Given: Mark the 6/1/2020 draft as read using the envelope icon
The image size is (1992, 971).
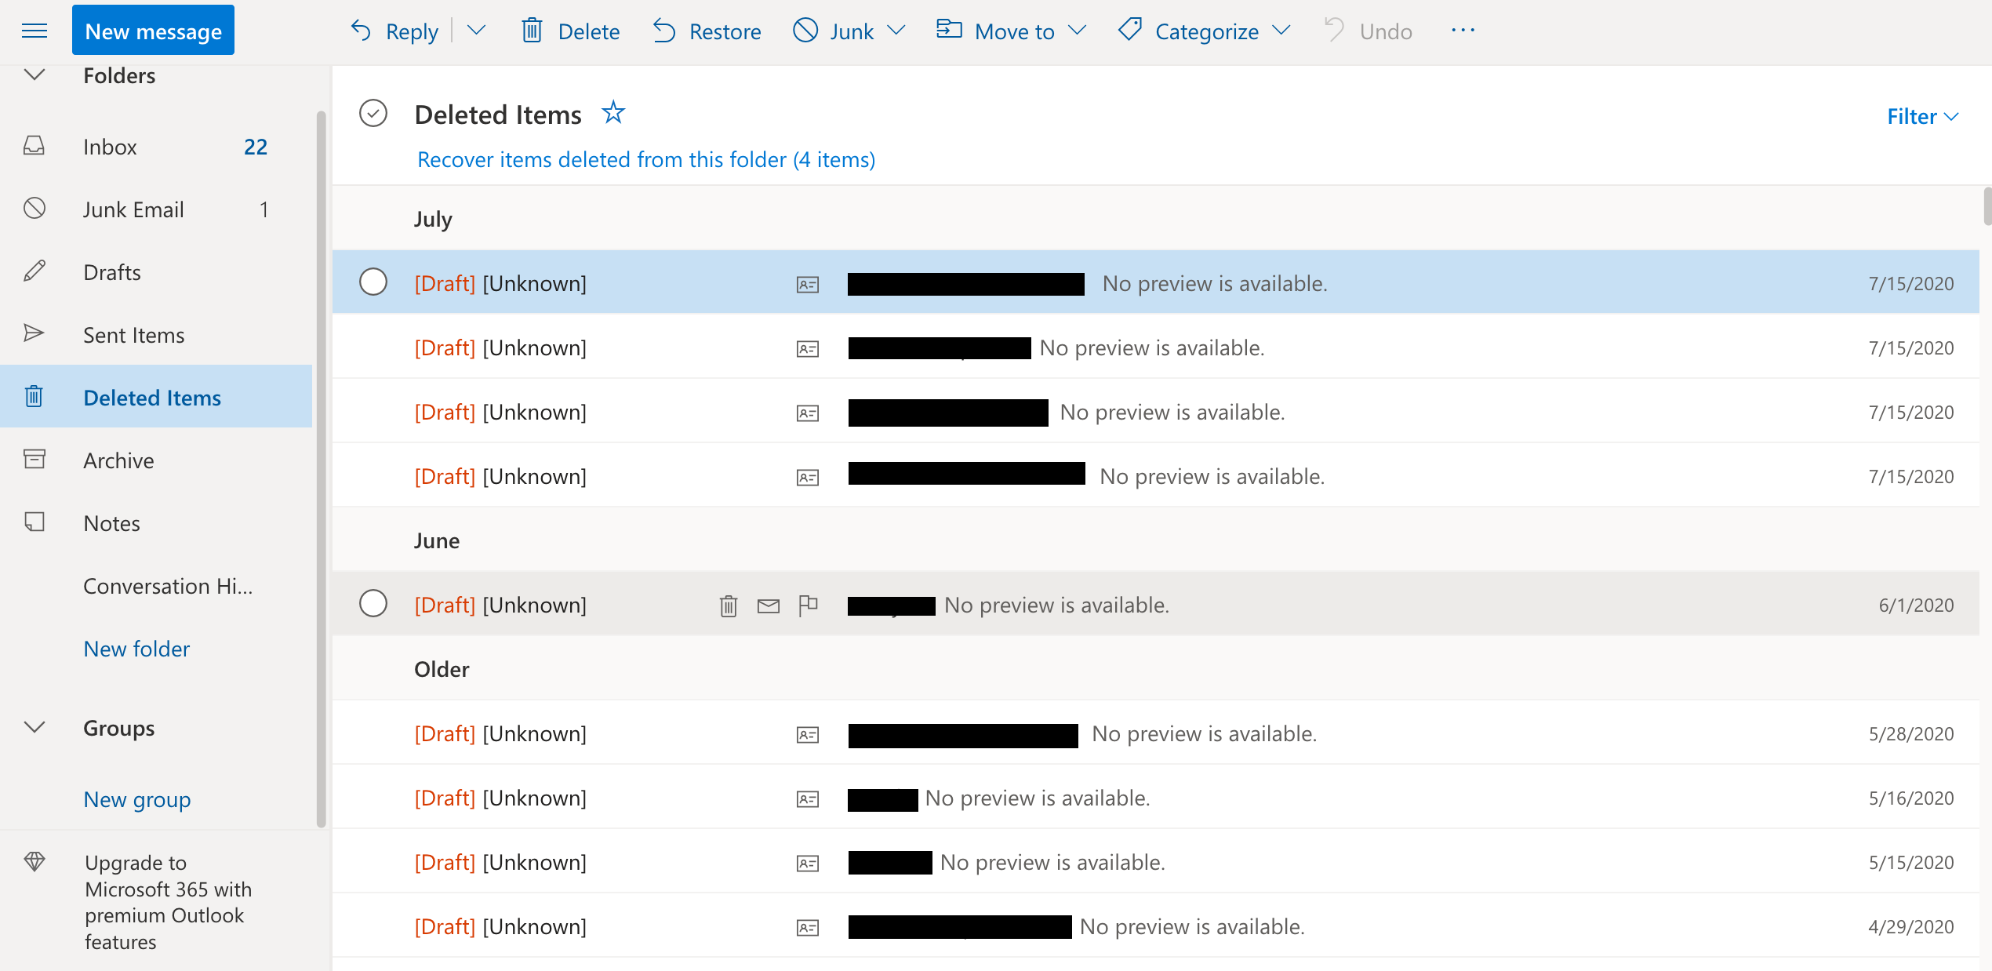Looking at the screenshot, I should tap(769, 606).
